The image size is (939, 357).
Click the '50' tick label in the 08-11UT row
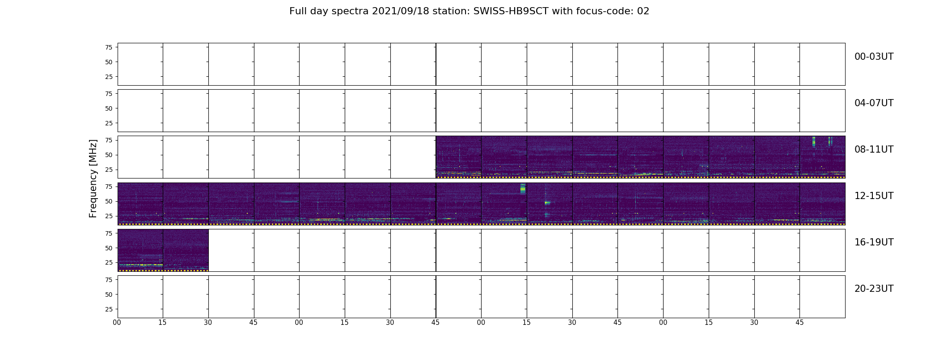109,155
